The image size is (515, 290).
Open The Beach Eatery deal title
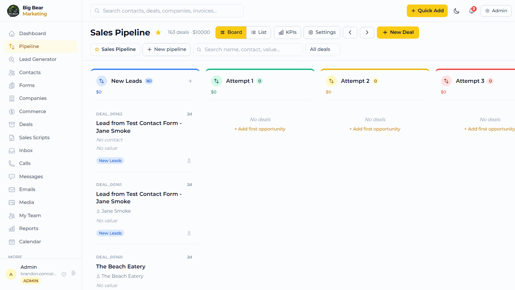(x=121, y=266)
